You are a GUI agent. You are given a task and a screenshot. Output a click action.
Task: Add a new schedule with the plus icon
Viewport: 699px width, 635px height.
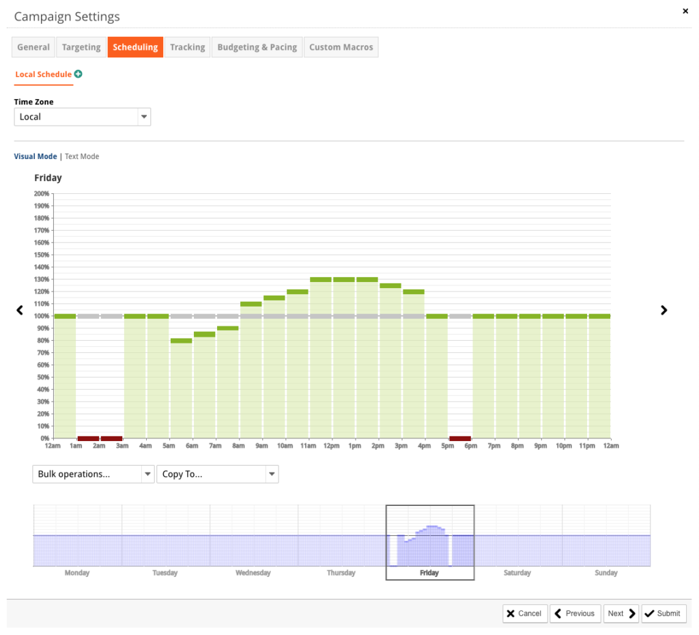point(78,74)
